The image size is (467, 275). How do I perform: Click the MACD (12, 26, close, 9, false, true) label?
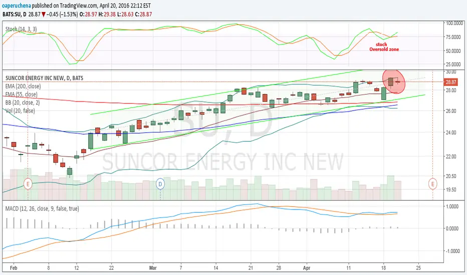click(42, 208)
